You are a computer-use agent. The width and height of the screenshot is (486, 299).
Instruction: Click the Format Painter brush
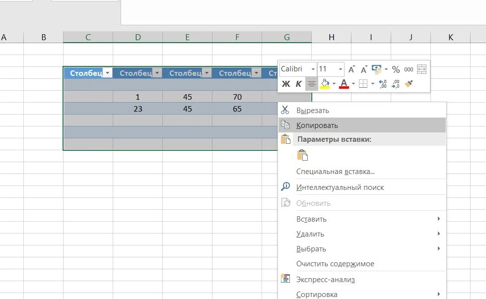click(x=409, y=84)
